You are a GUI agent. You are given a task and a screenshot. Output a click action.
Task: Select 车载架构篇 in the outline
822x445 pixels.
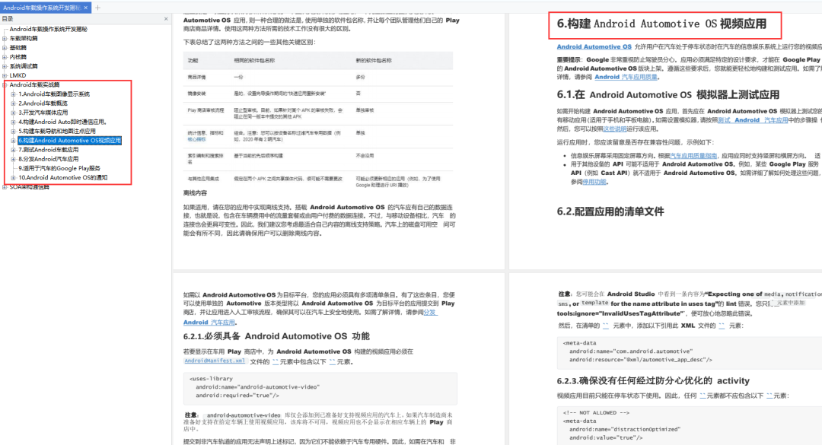click(24, 38)
